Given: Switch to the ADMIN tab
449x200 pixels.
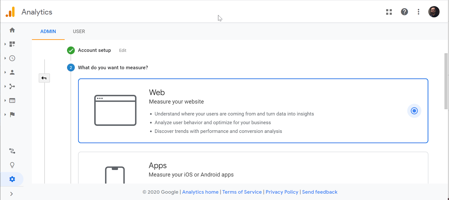Looking at the screenshot, I should [x=48, y=31].
